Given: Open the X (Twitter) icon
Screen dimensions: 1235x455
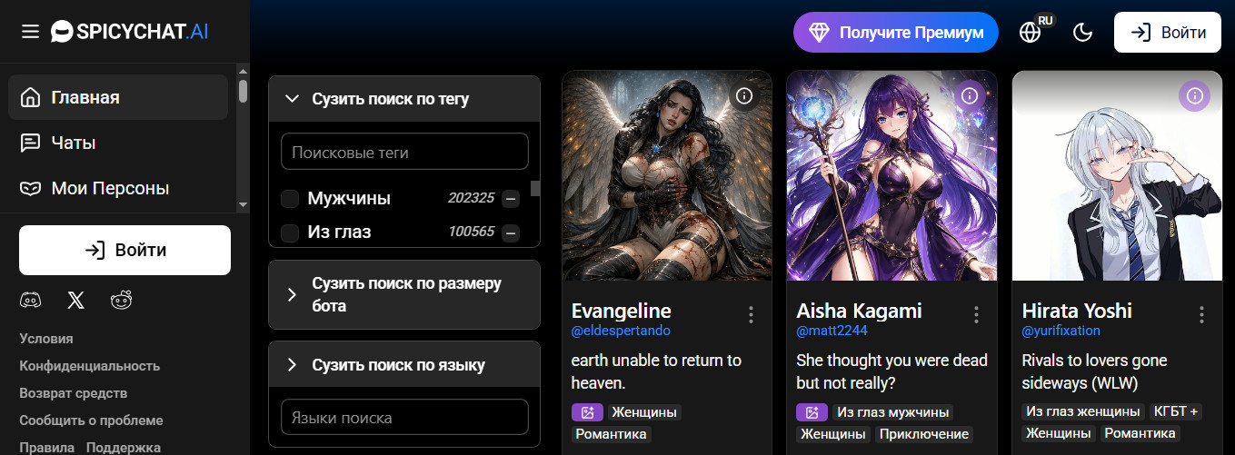Looking at the screenshot, I should pyautogui.click(x=75, y=301).
